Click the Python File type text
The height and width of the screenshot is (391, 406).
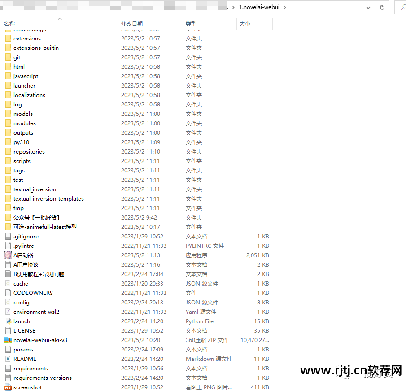(x=200, y=321)
